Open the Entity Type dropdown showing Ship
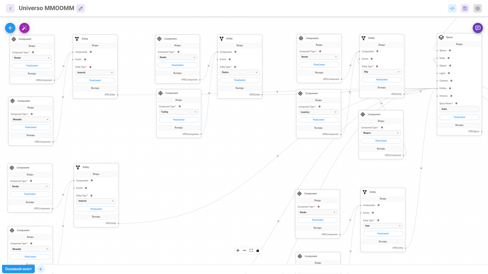The width and height of the screenshot is (488, 274). point(382,72)
